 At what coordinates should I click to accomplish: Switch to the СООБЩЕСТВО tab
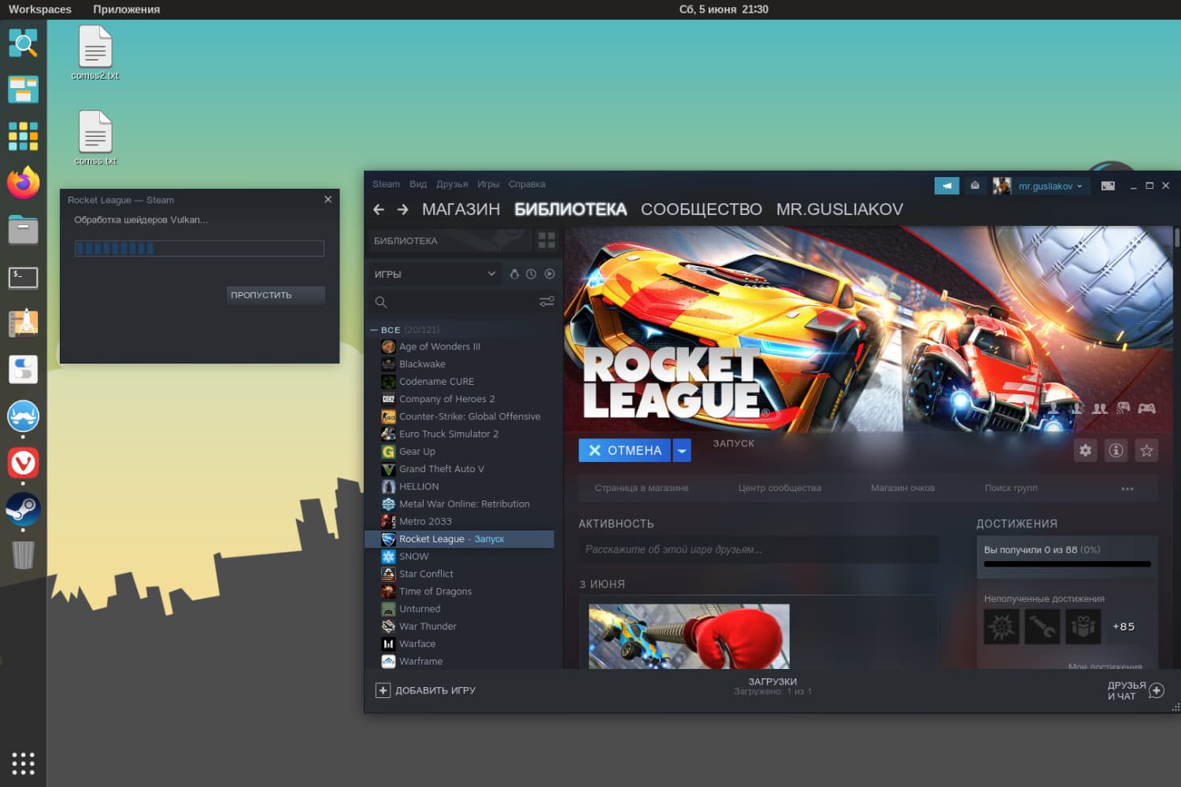pyautogui.click(x=702, y=209)
